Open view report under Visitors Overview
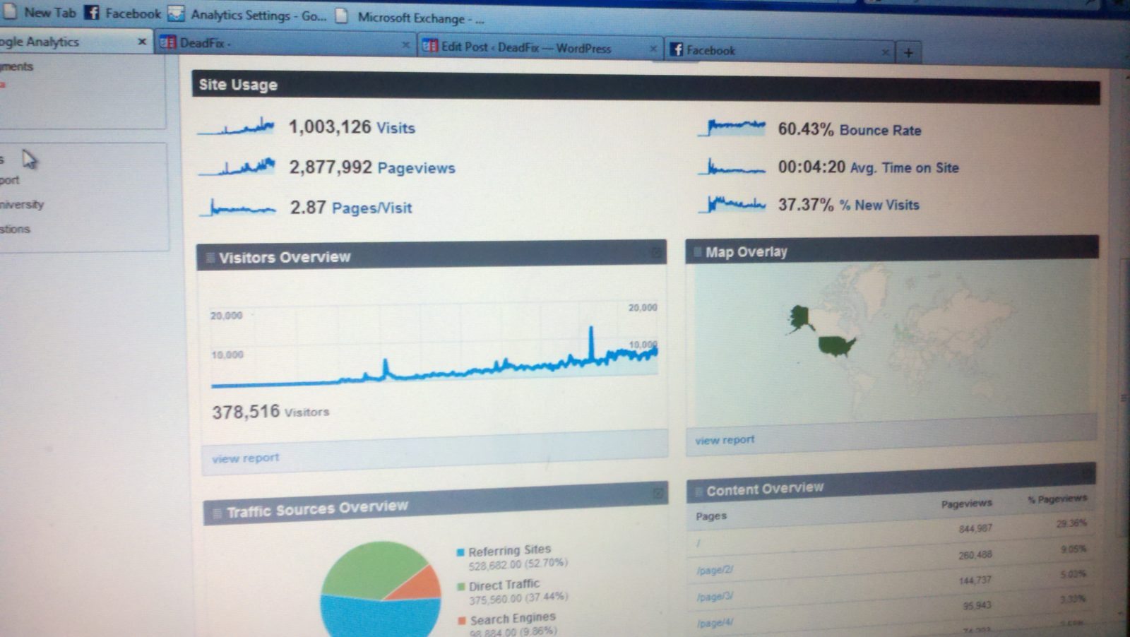 245,458
